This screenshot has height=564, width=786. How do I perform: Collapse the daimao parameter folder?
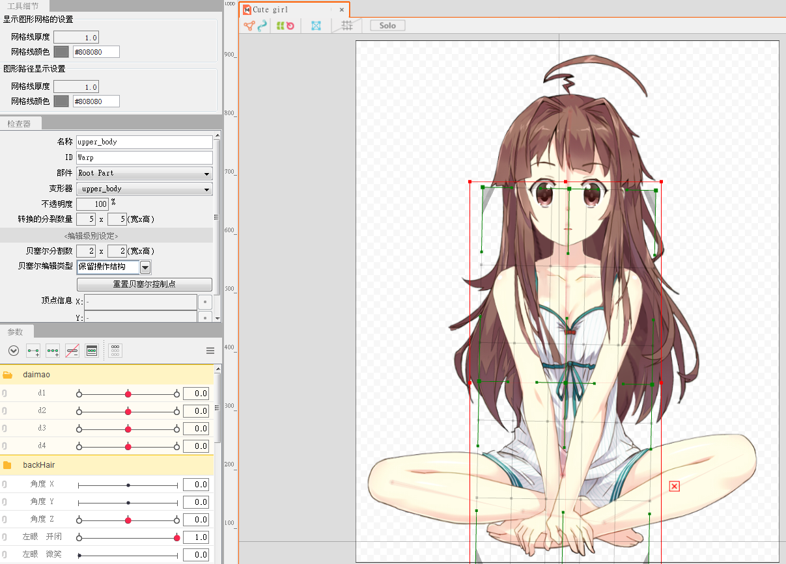coord(8,375)
